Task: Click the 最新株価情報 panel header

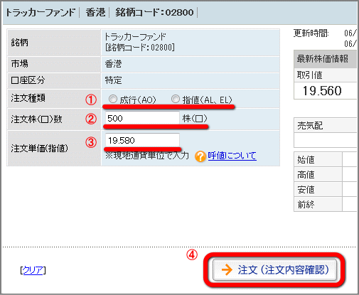Action: tap(325, 59)
